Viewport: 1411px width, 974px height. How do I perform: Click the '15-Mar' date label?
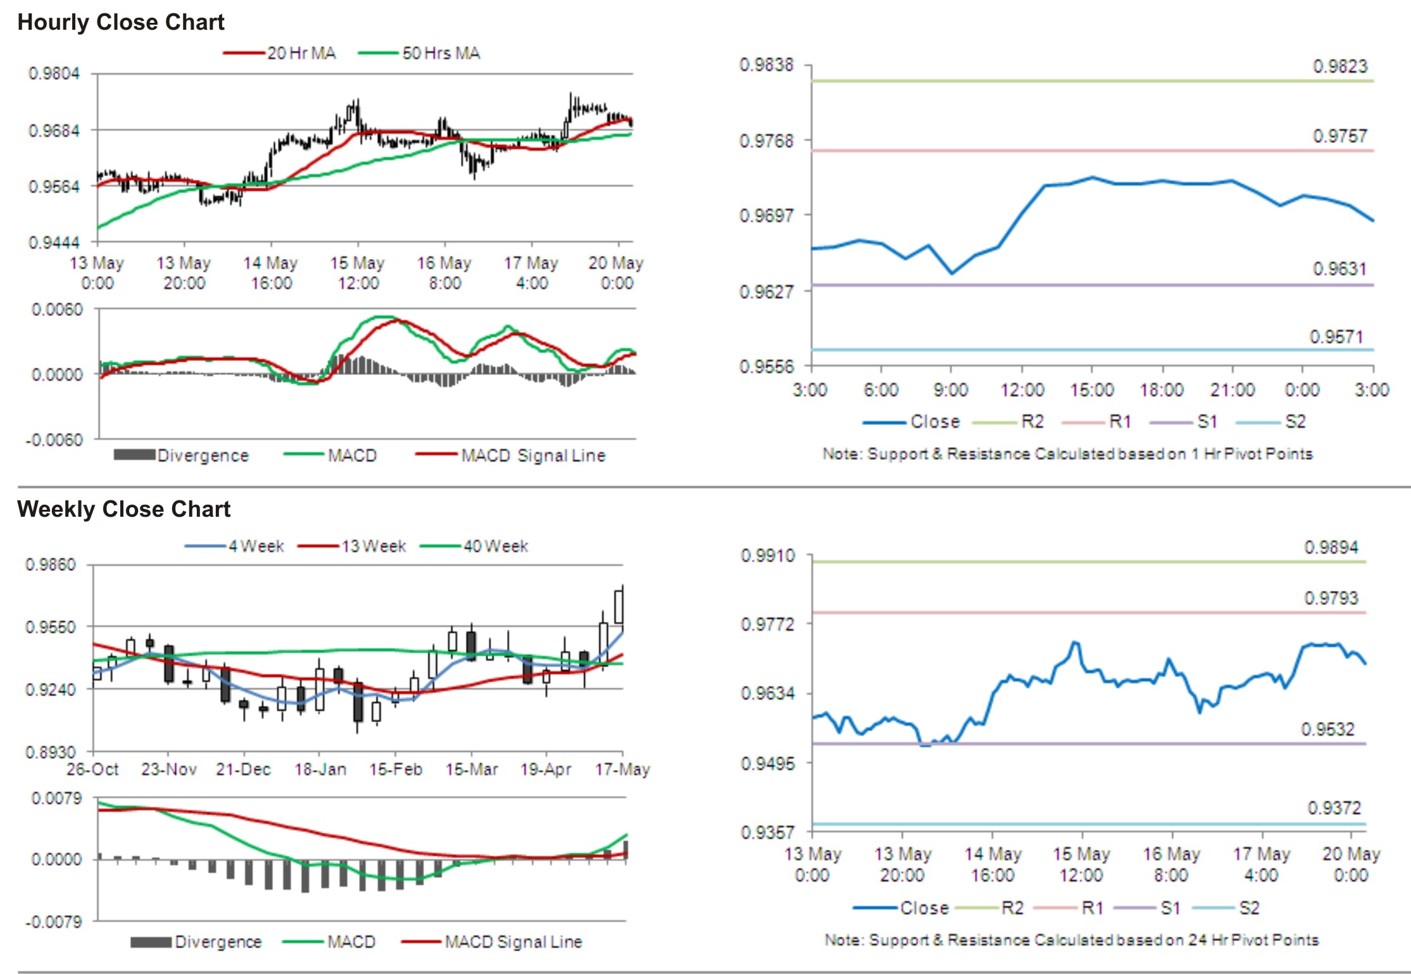point(471,769)
